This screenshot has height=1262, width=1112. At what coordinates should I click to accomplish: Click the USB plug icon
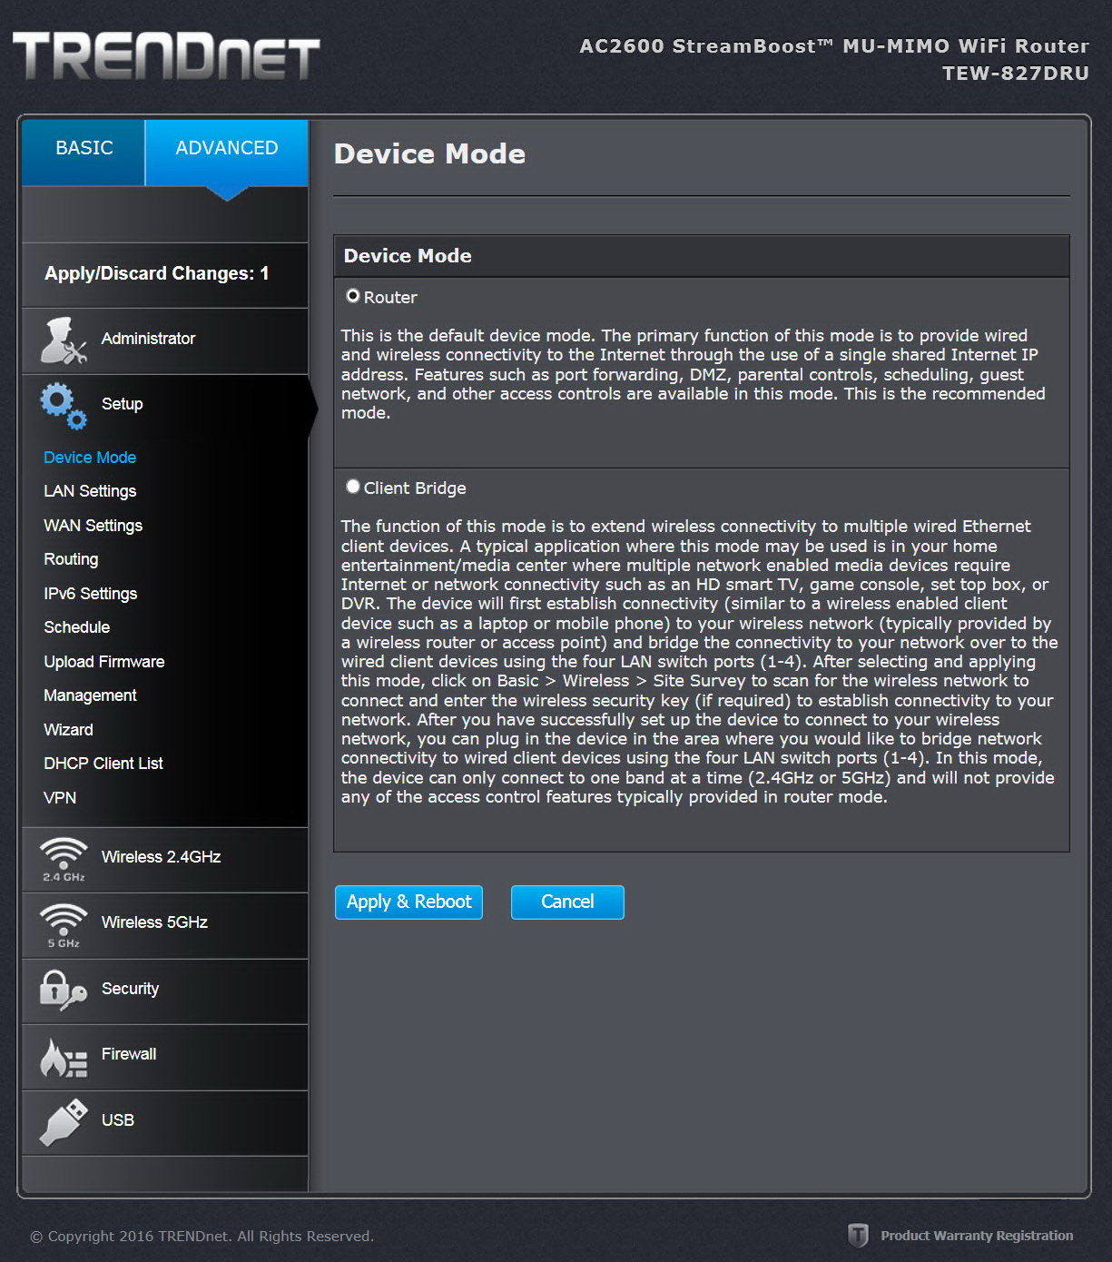[x=64, y=1123]
